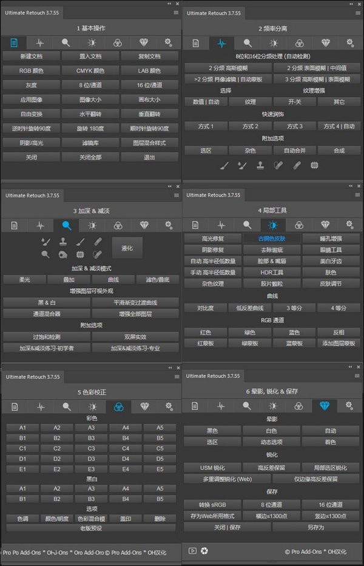364x566 pixels.
Task: Select Patch tool chip icon in 2 频率分离 panel
Action: point(314,166)
